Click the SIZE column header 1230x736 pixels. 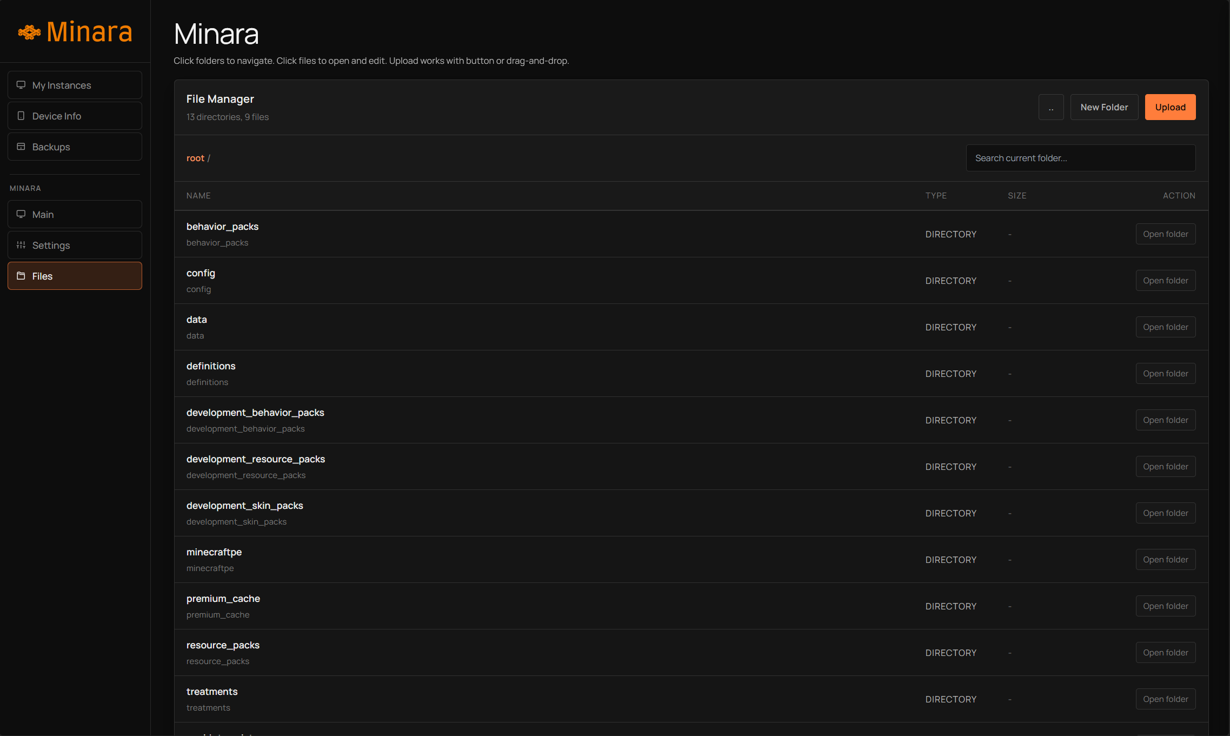tap(1017, 196)
